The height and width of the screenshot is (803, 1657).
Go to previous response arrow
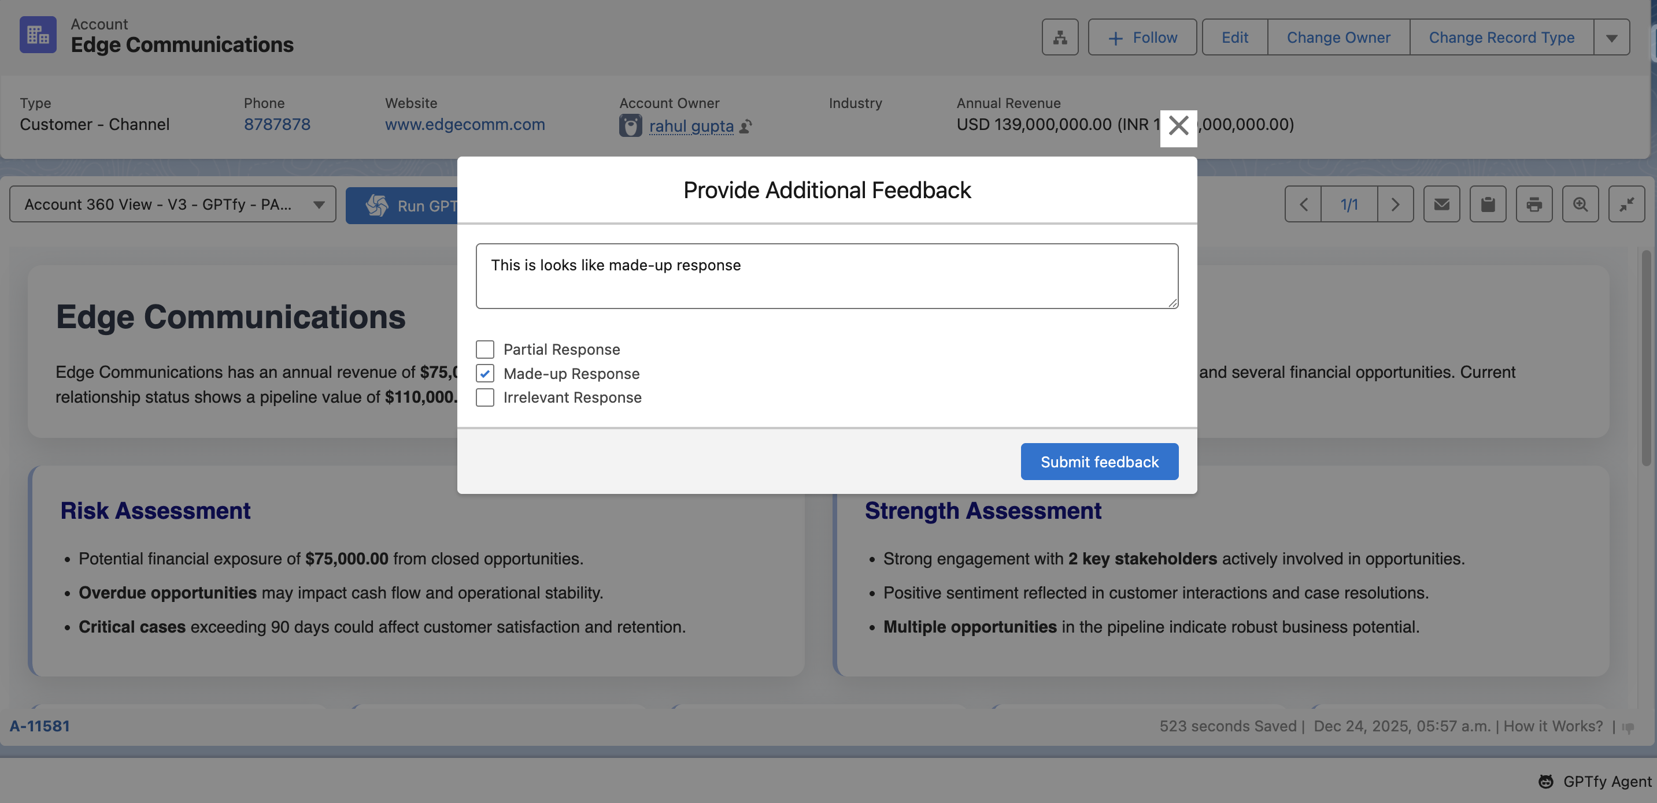coord(1303,205)
